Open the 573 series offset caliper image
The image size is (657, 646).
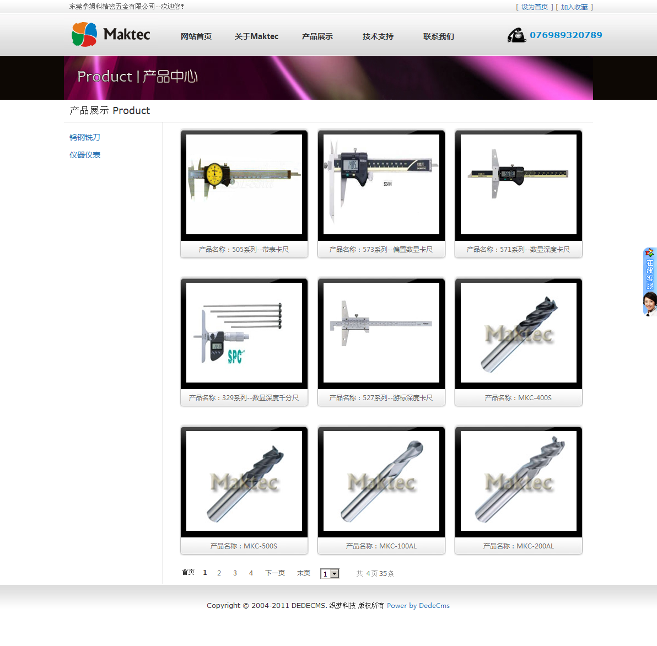click(381, 184)
